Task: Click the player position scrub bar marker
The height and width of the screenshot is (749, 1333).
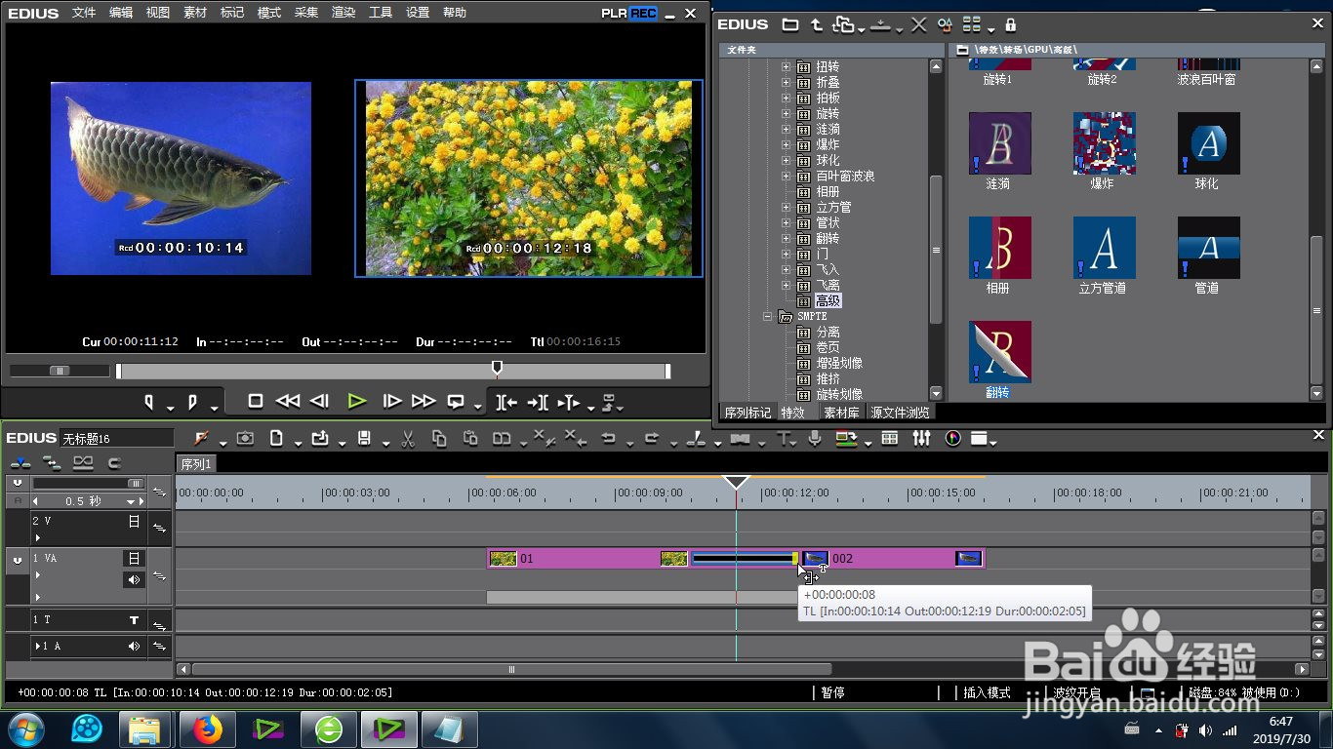Action: (497, 369)
